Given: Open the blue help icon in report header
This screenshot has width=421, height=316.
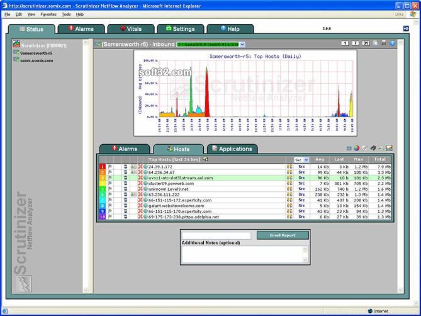Looking at the screenshot, I should tap(392, 43).
